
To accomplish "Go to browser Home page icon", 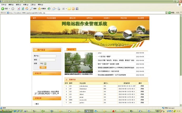I will [27, 9].
